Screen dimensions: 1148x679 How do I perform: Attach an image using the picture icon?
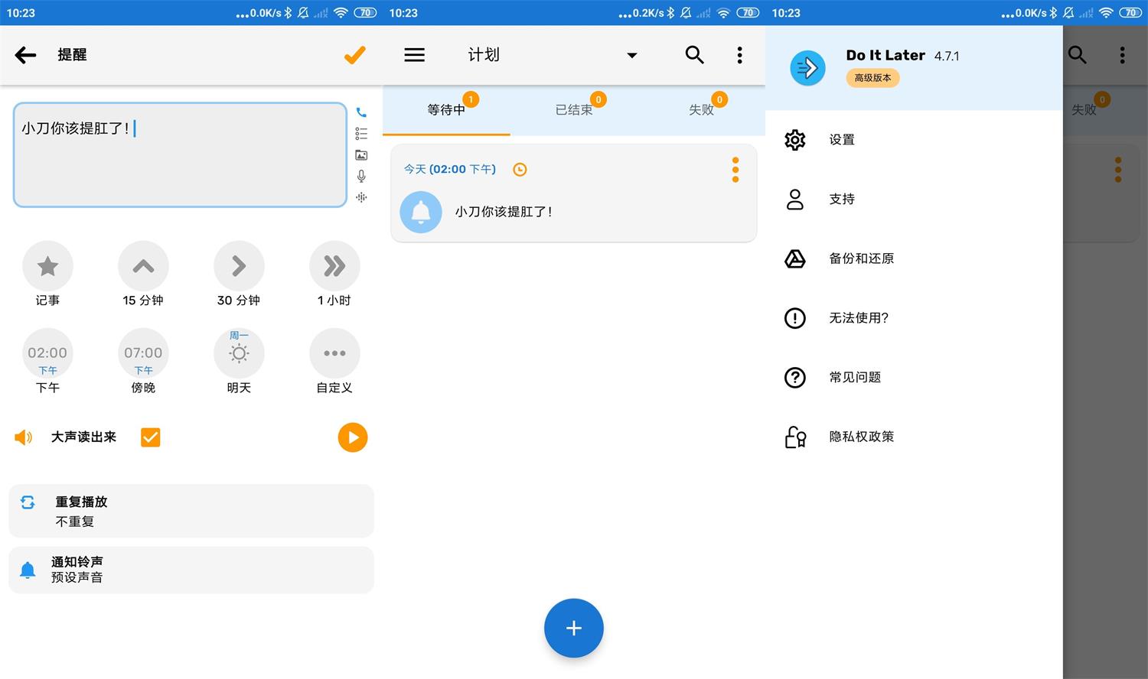click(x=361, y=154)
